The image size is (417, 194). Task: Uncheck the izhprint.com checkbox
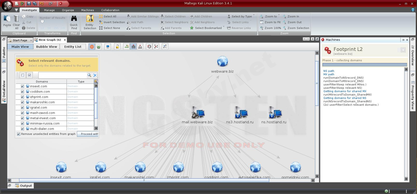22,97
